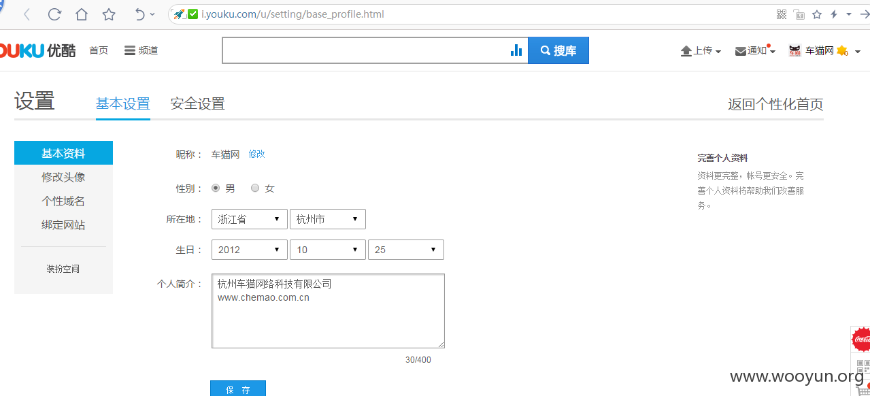This screenshot has width=870, height=396.
Task: Select the 女 gender radio button
Action: coord(255,188)
